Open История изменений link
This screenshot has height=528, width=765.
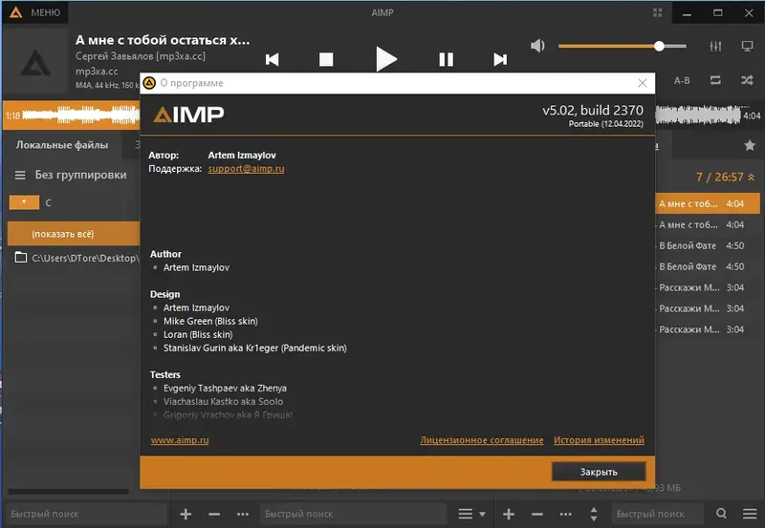click(599, 440)
